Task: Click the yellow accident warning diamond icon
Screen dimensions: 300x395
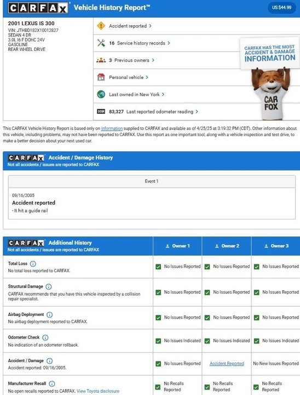Action: pyautogui.click(x=101, y=26)
